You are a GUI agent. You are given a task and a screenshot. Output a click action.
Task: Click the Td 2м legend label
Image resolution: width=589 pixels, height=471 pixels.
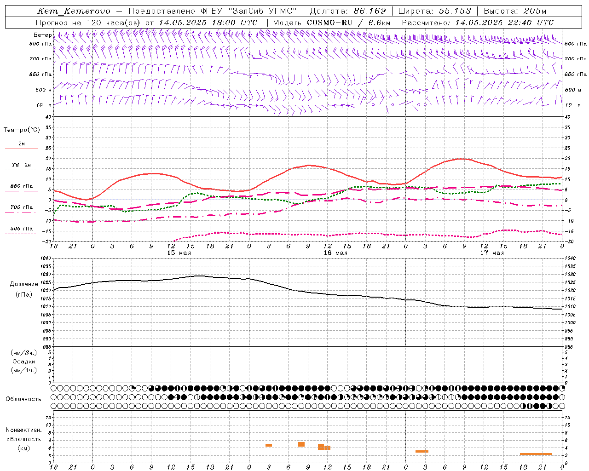21,164
